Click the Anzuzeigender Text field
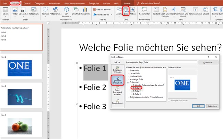This screenshot has width=223, height=139. [x=170, y=62]
